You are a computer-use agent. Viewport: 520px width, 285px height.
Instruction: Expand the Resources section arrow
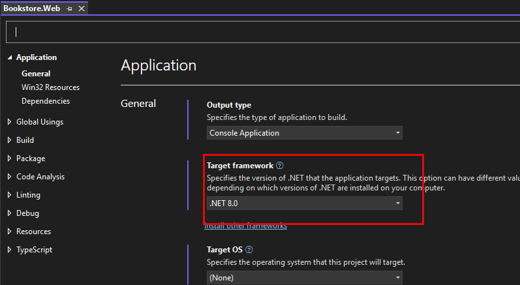click(x=9, y=232)
